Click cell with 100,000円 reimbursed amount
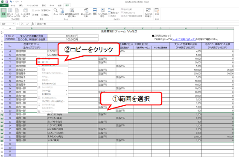Screen dimensions: 239x157 [x=73, y=40]
